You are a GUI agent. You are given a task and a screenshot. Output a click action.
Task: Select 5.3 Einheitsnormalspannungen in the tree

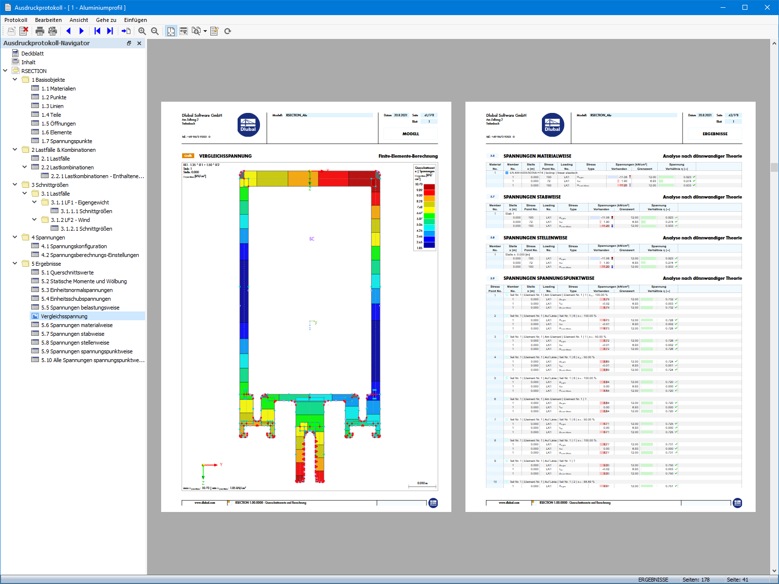tap(77, 290)
